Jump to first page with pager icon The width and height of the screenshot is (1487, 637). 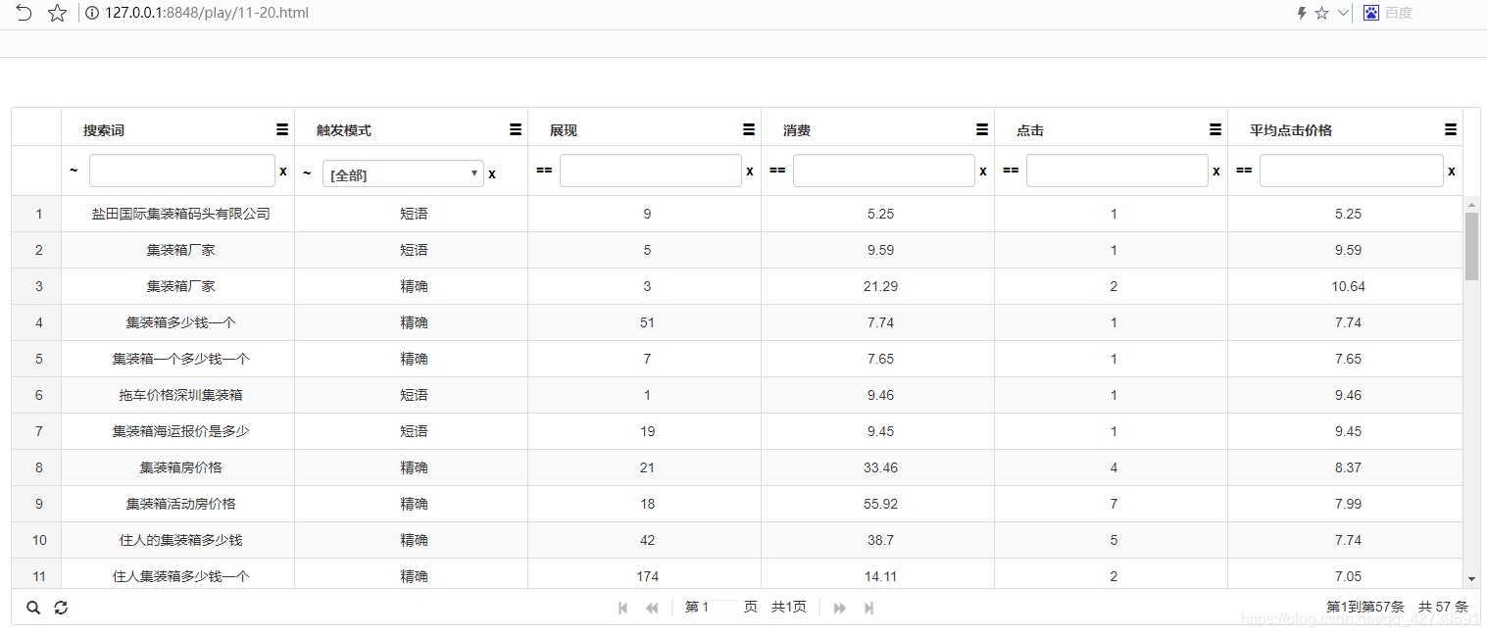click(623, 608)
